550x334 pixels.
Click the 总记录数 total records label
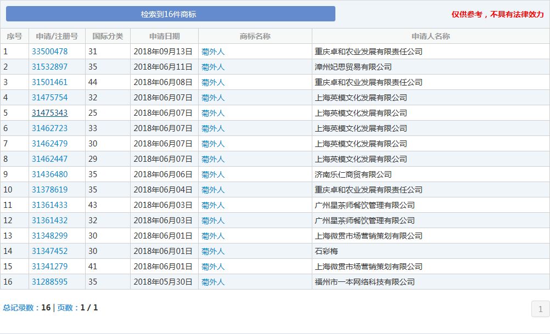pyautogui.click(x=20, y=308)
